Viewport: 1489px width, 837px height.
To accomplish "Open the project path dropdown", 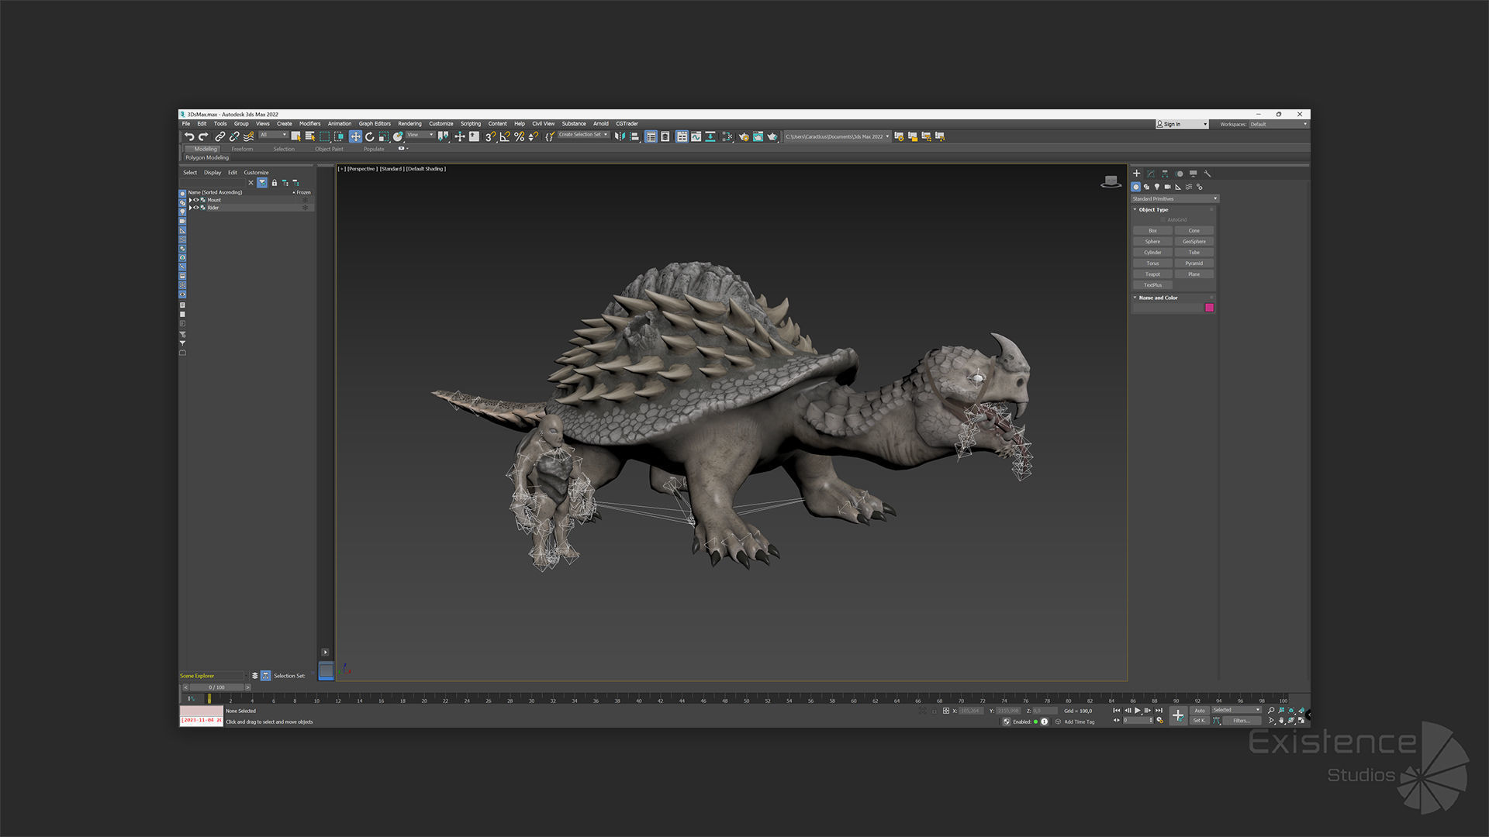I will click(837, 136).
